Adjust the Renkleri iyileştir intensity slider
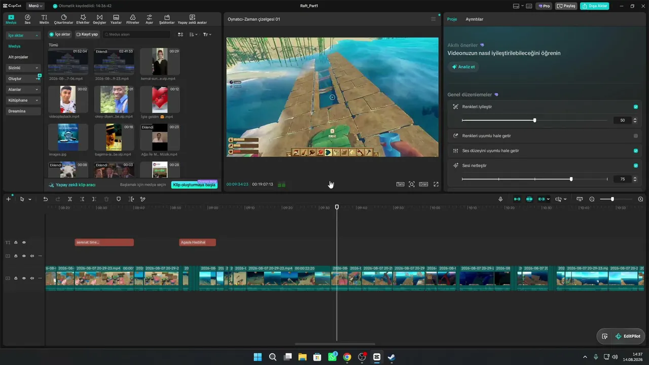The height and width of the screenshot is (365, 649). point(534,120)
